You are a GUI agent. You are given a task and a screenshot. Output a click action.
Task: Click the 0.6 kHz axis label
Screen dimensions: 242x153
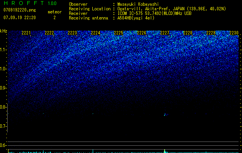3,145
